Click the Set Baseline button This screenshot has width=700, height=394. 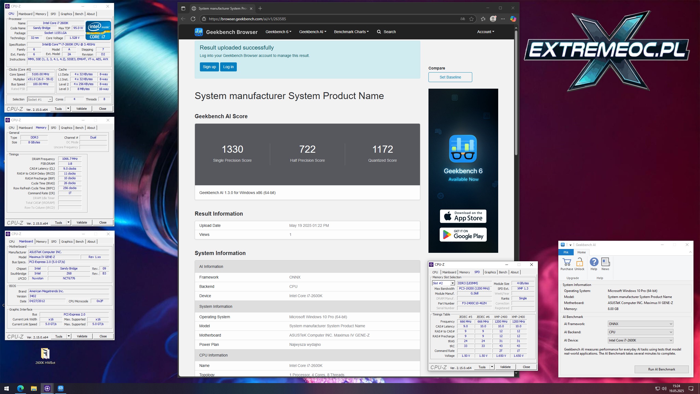[450, 77]
